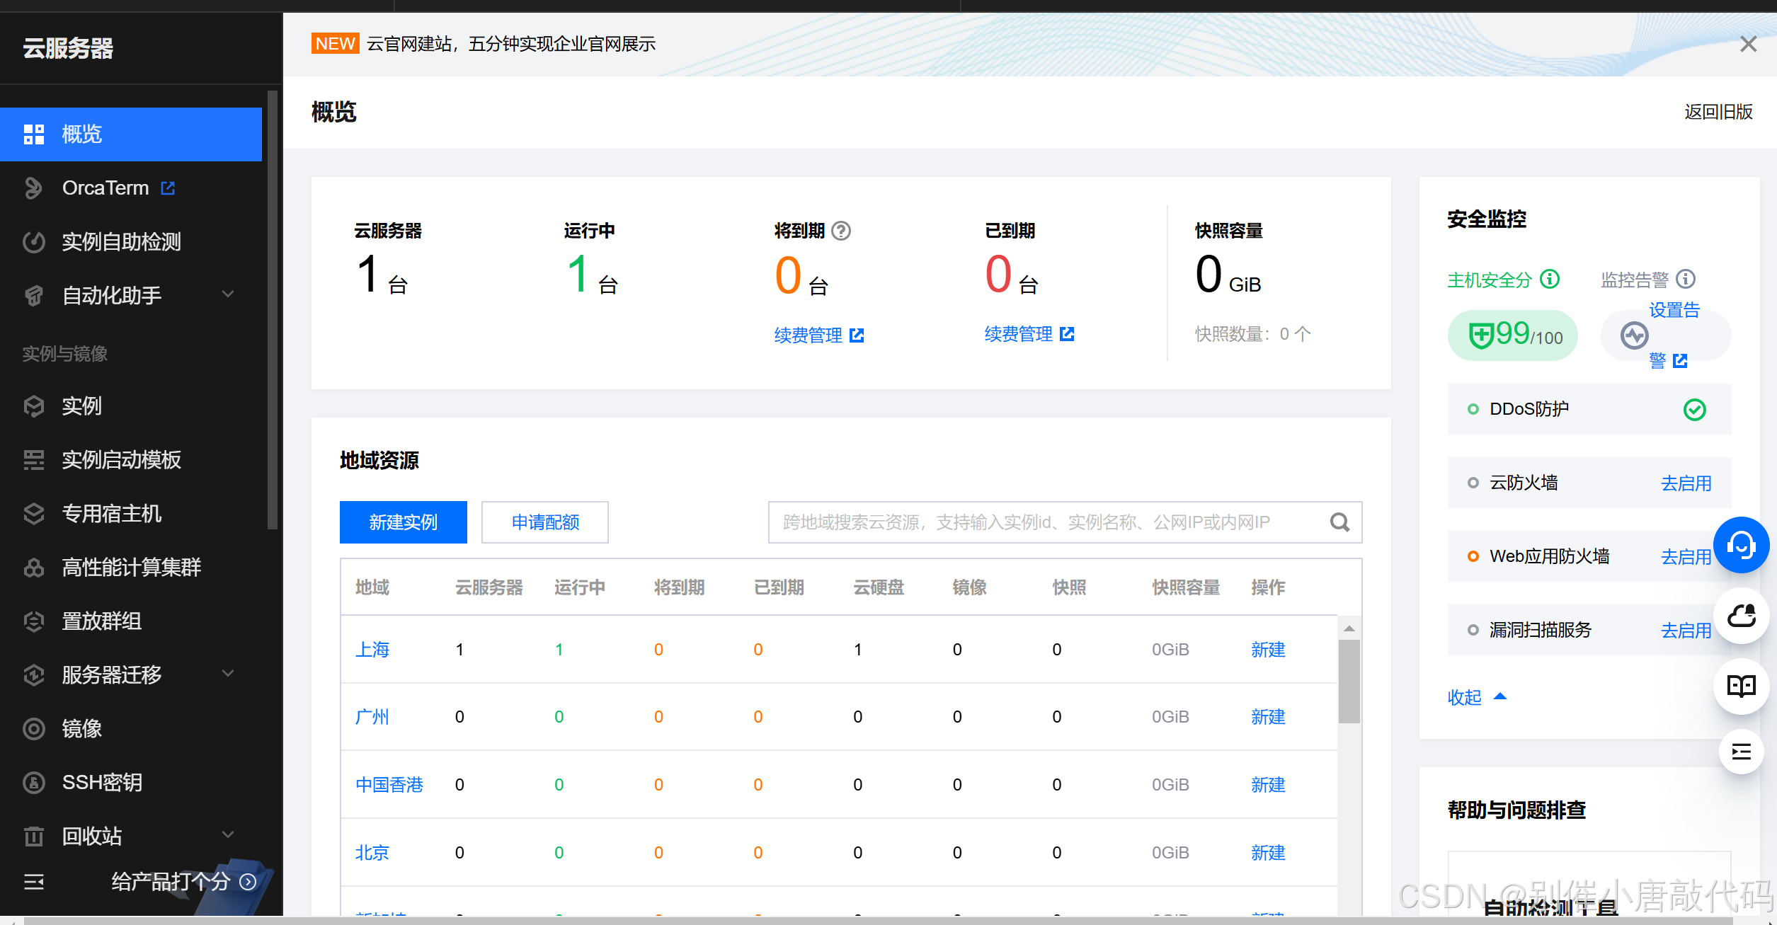Click the 主机安全分 info icon

[x=1550, y=279]
